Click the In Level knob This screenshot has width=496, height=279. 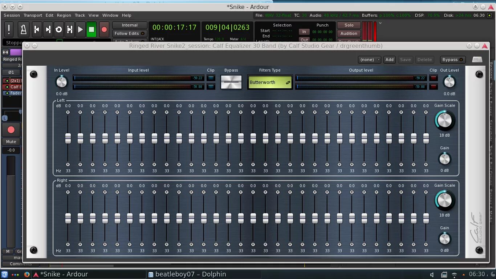click(x=62, y=82)
